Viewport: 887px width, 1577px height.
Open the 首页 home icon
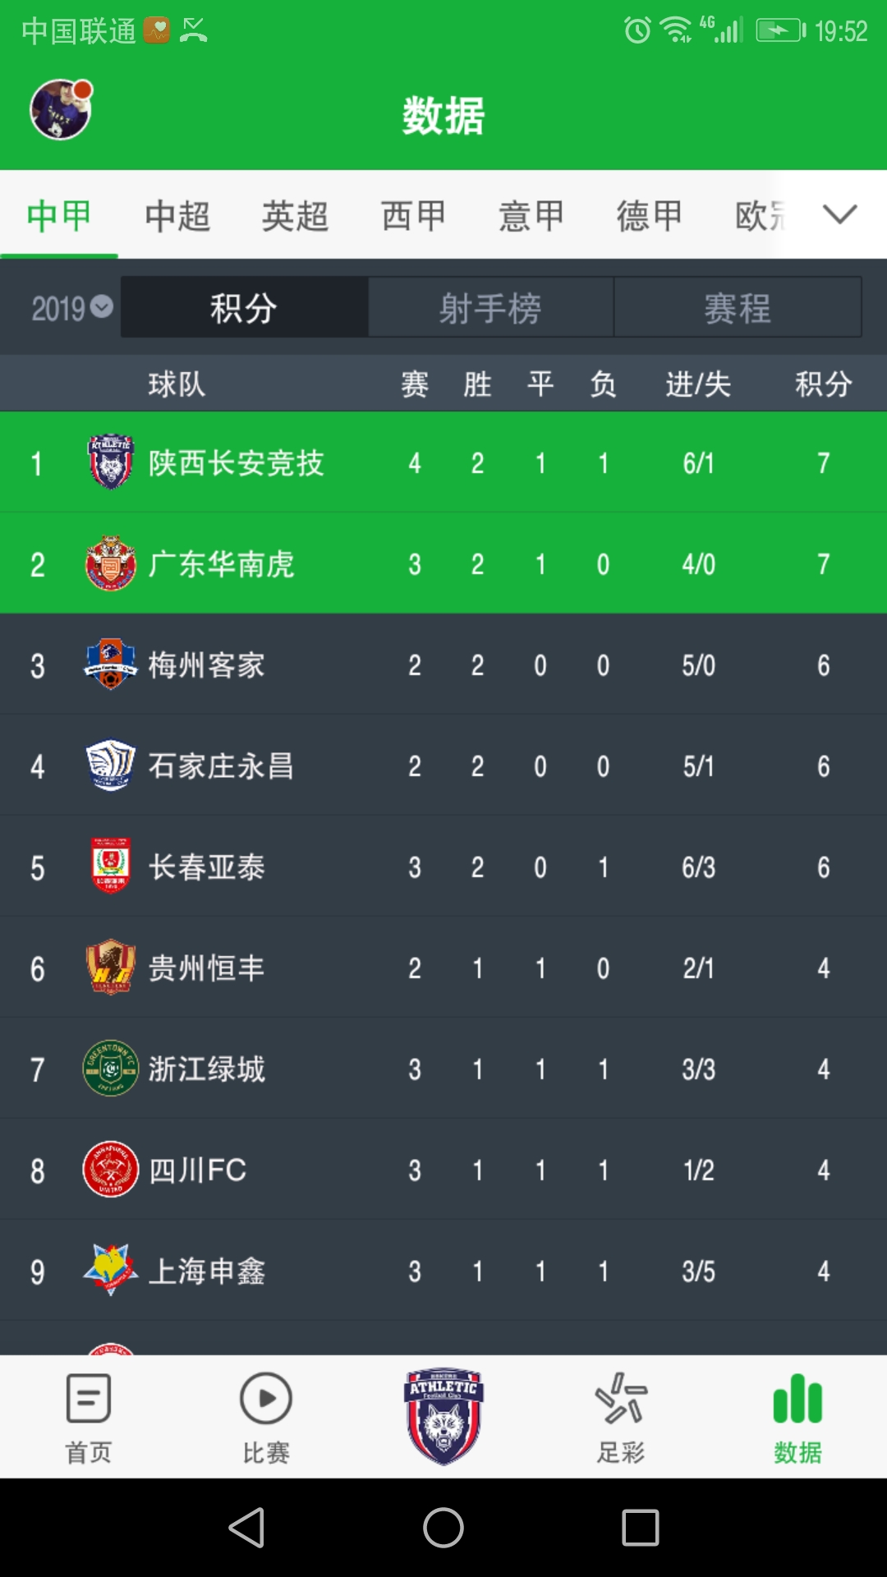88,1398
